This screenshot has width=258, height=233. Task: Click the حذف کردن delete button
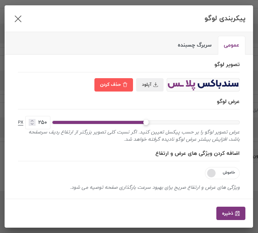point(114,85)
